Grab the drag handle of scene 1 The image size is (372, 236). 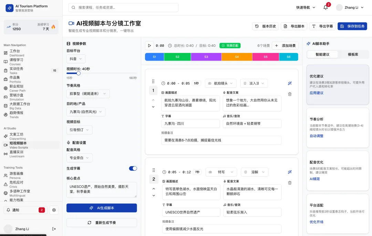pos(153,82)
